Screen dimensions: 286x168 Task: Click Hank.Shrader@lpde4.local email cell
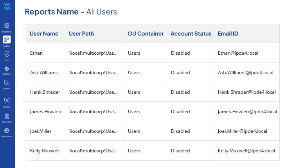(x=246, y=92)
